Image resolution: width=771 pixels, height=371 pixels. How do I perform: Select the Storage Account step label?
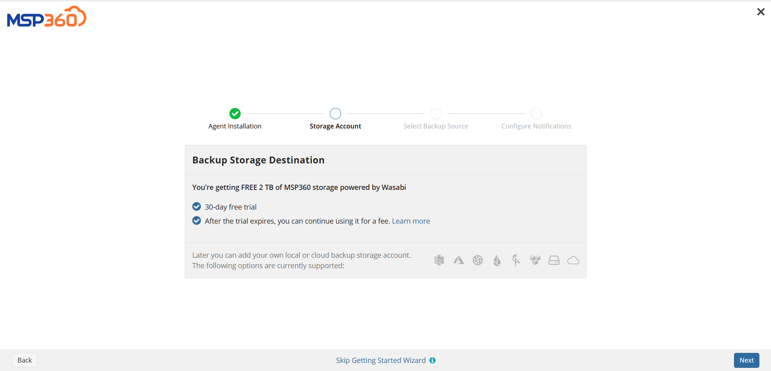[x=335, y=126]
